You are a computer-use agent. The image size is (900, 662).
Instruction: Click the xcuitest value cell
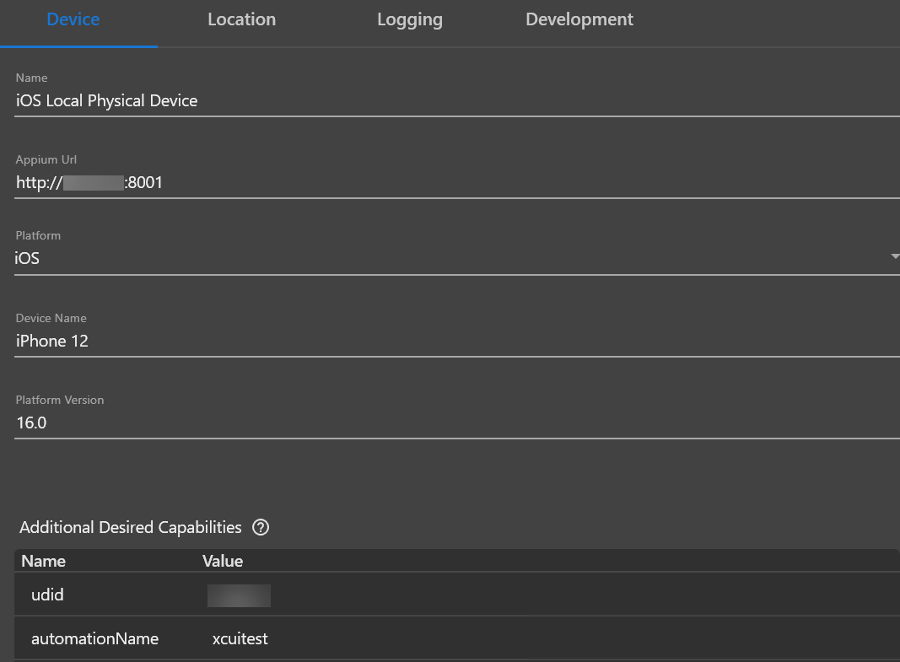[240, 638]
